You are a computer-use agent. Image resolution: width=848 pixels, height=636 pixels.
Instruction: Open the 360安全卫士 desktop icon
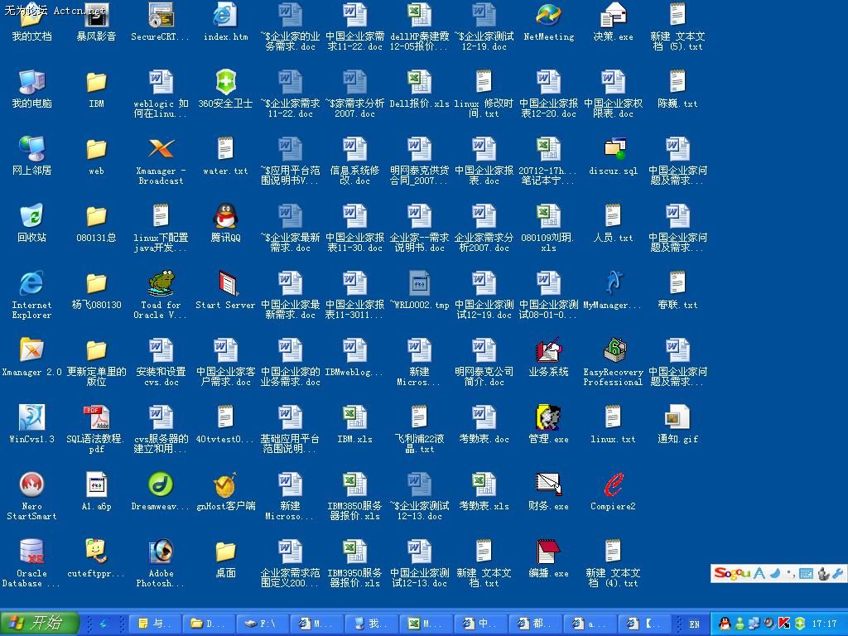pos(225,83)
